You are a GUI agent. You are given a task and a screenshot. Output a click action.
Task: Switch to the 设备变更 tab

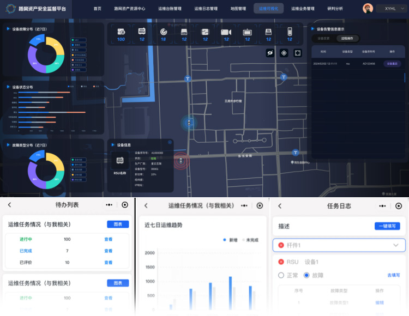point(322,39)
